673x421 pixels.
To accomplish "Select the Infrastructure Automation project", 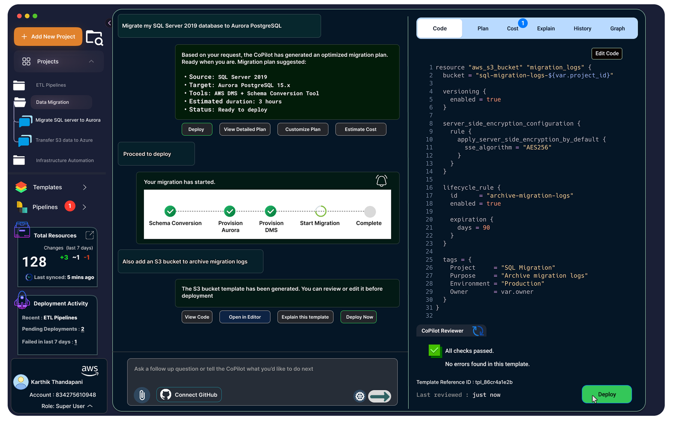I will (65, 160).
